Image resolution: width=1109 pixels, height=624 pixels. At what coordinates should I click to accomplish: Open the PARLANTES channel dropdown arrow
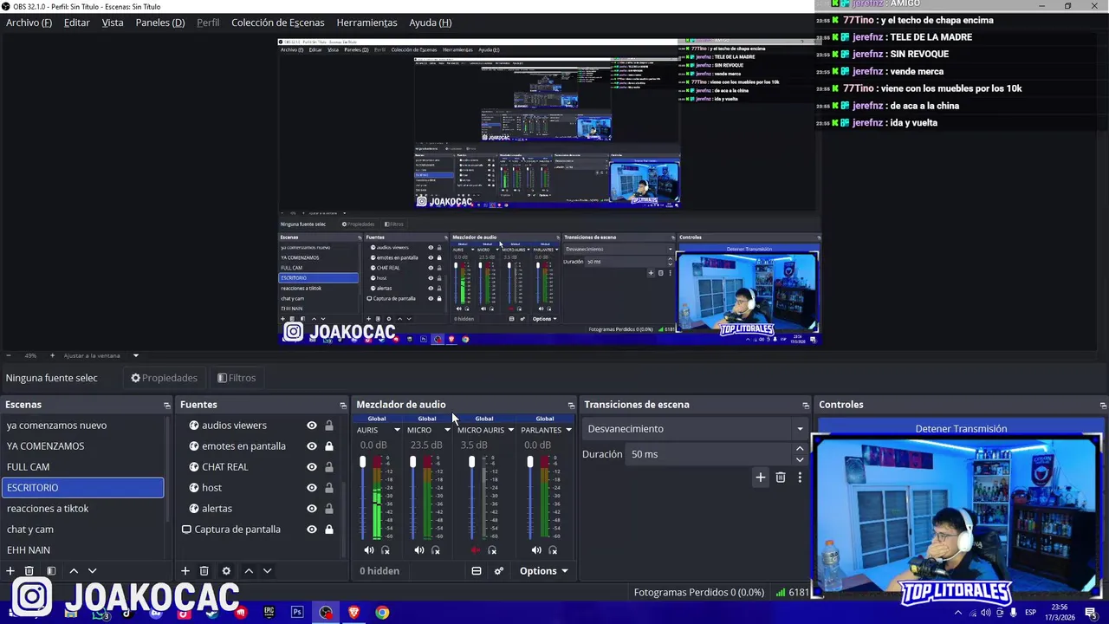568,430
